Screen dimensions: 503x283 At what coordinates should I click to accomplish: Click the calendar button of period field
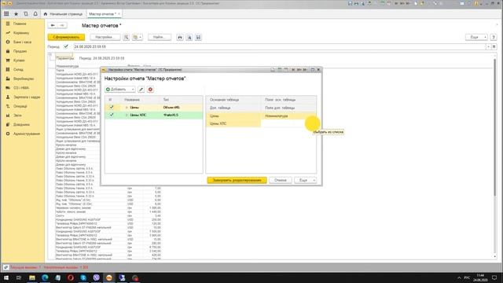point(494,46)
